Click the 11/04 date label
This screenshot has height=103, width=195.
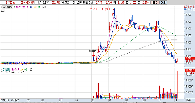pos(189,100)
